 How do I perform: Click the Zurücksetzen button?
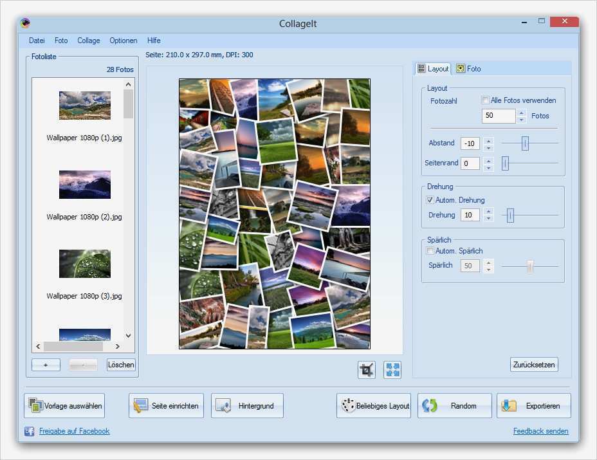click(x=533, y=363)
